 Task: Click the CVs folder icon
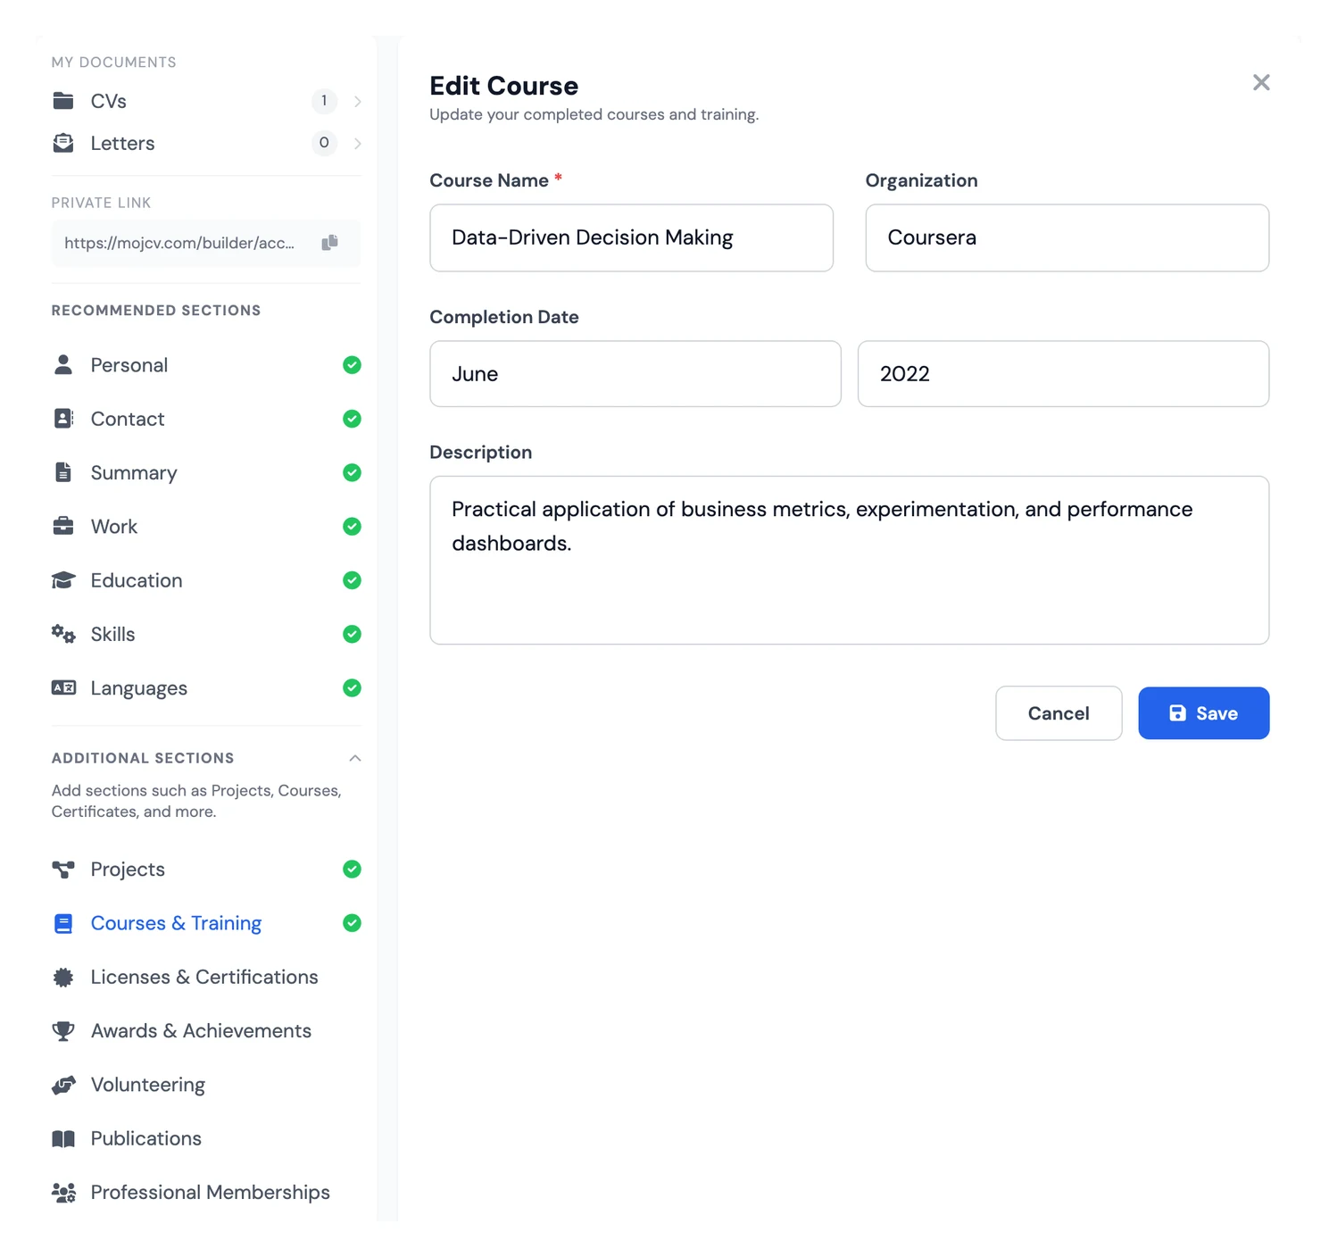63,101
